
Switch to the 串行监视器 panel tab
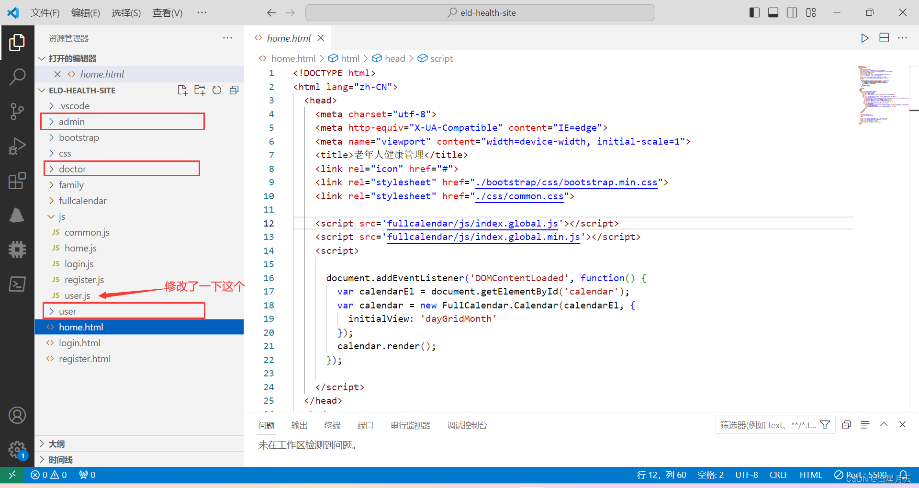[x=410, y=425]
